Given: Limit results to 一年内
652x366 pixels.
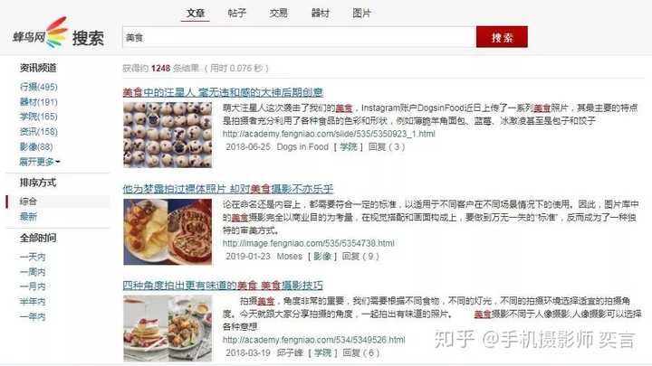Looking at the screenshot, I should (33, 316).
